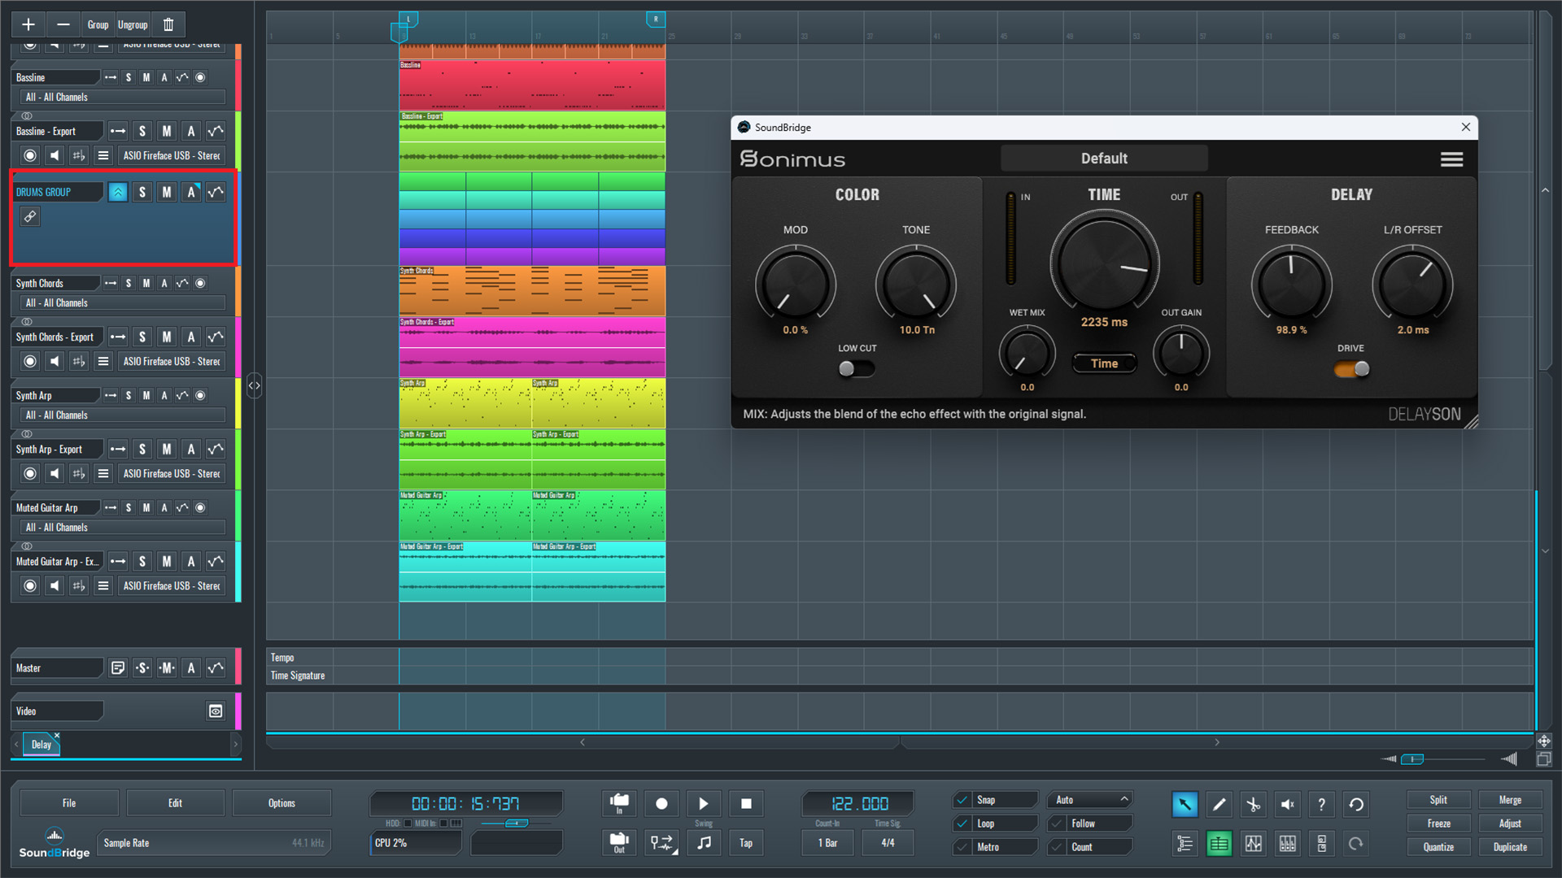Stop playback with the stop button
This screenshot has height=878, width=1562.
(x=746, y=803)
